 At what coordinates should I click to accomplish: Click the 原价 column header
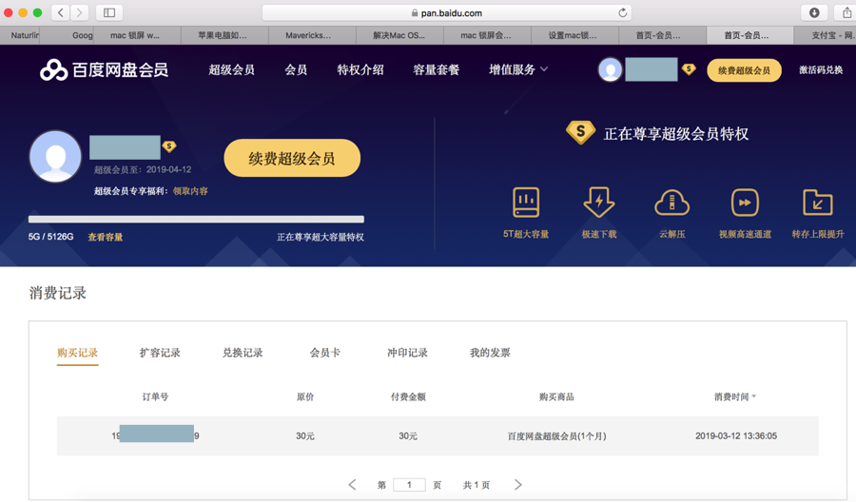tap(305, 396)
